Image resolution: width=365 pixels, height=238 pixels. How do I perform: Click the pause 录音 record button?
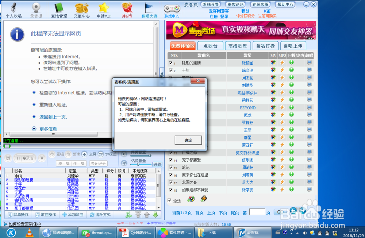25,158
